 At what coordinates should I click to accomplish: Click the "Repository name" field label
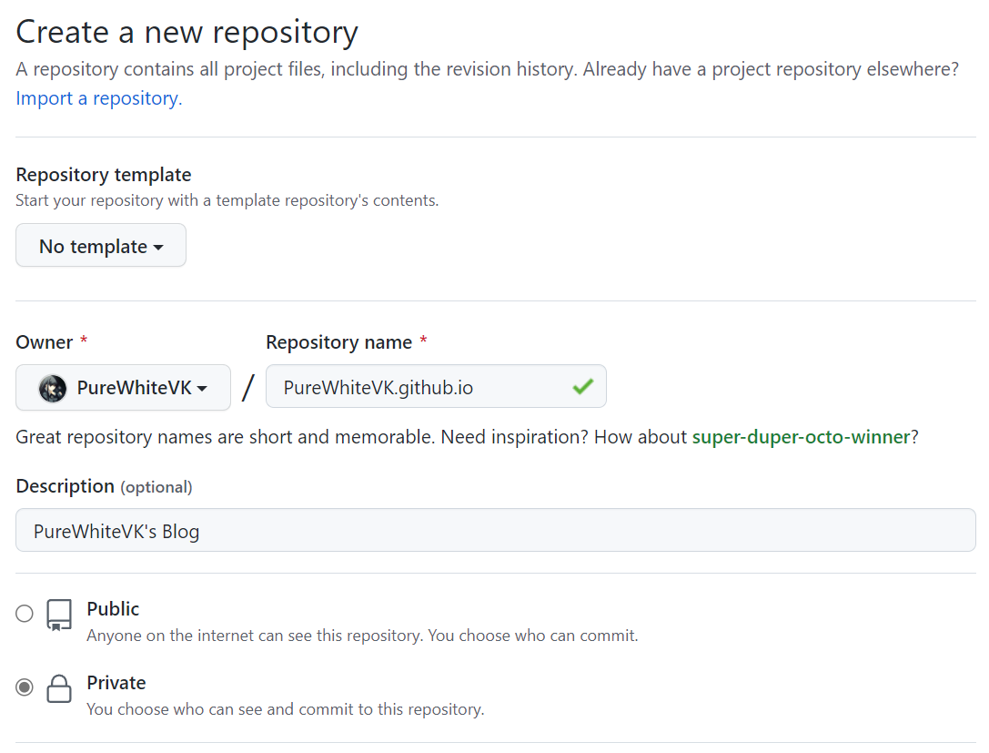click(338, 342)
